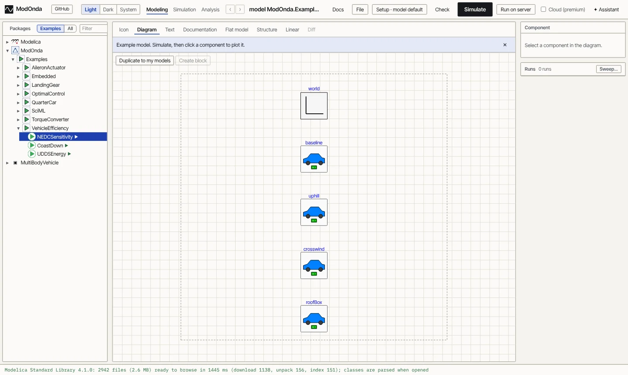This screenshot has width=628, height=375.
Task: Click the package Filter input field
Action: coord(93,29)
